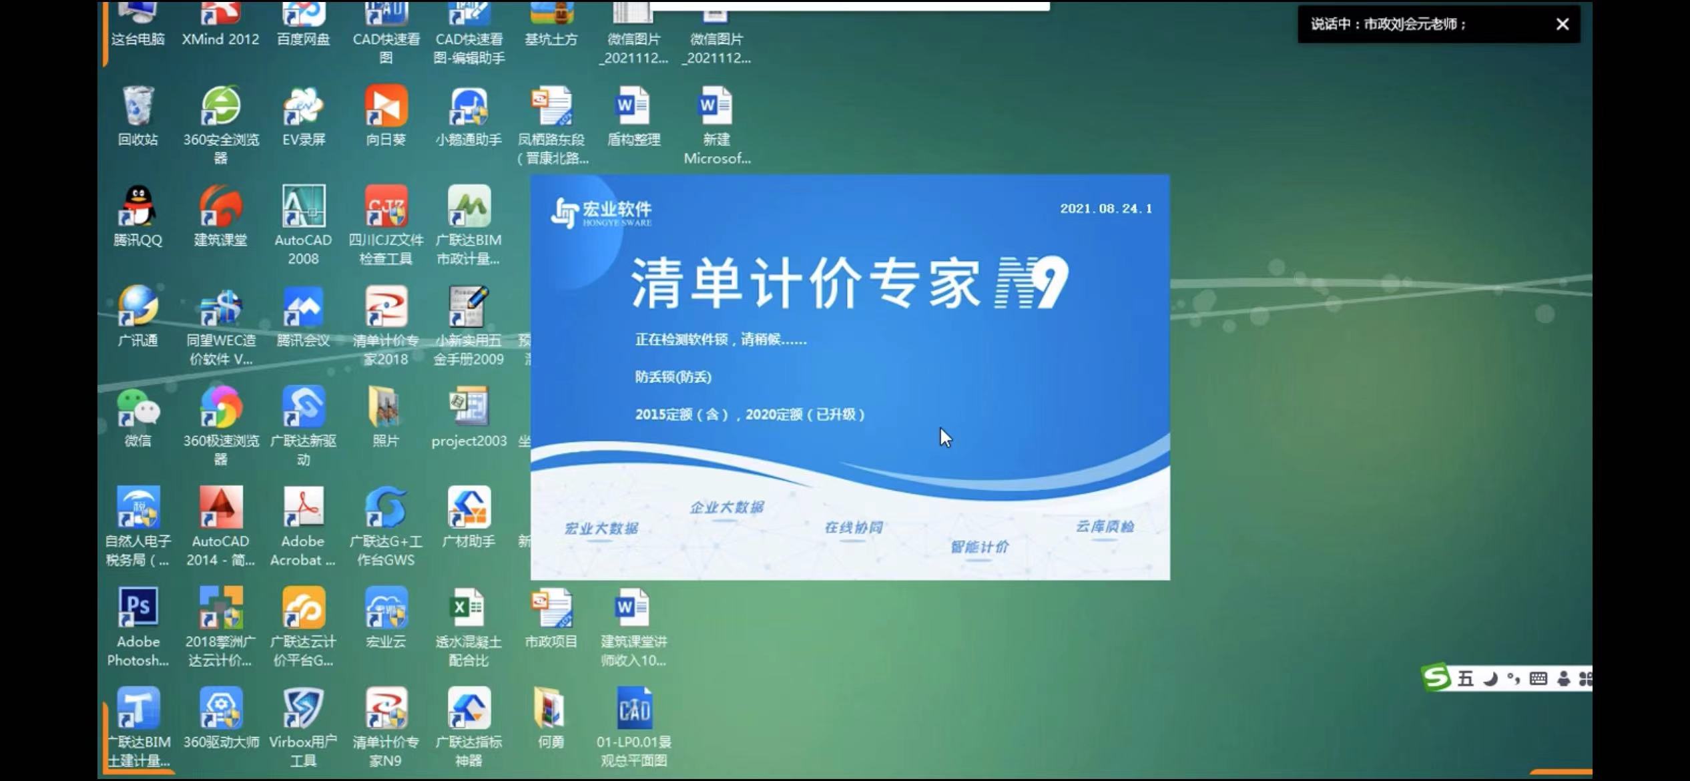Open 四川CJZ文件检查工具 icon
The height and width of the screenshot is (781, 1690).
(x=386, y=226)
